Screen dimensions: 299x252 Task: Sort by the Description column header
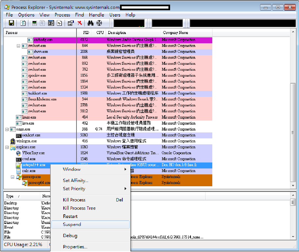(x=133, y=33)
